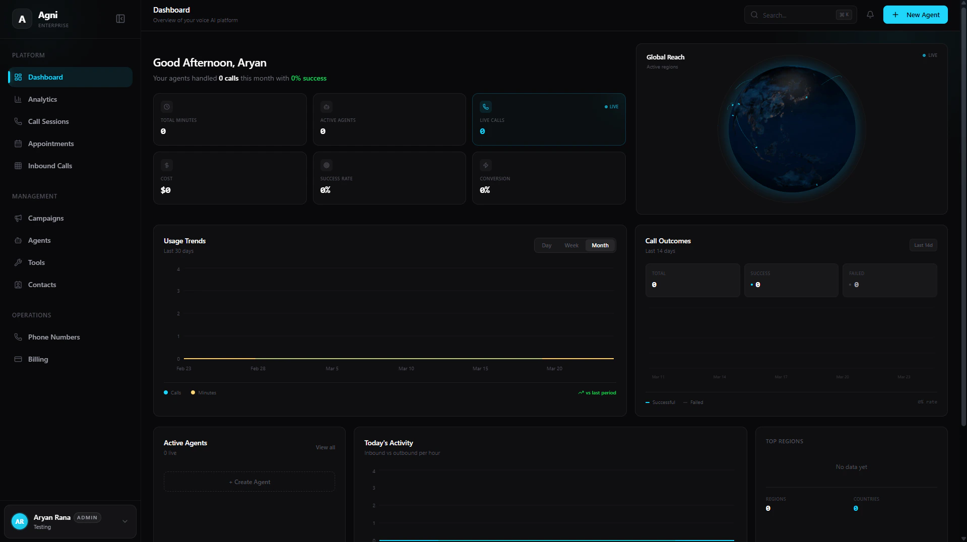Viewport: 967px width, 542px height.
Task: Click the New Agent button
Action: pyautogui.click(x=916, y=15)
